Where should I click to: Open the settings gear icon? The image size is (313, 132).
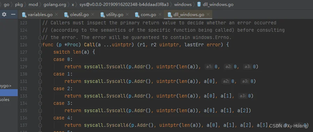tap(4, 14)
